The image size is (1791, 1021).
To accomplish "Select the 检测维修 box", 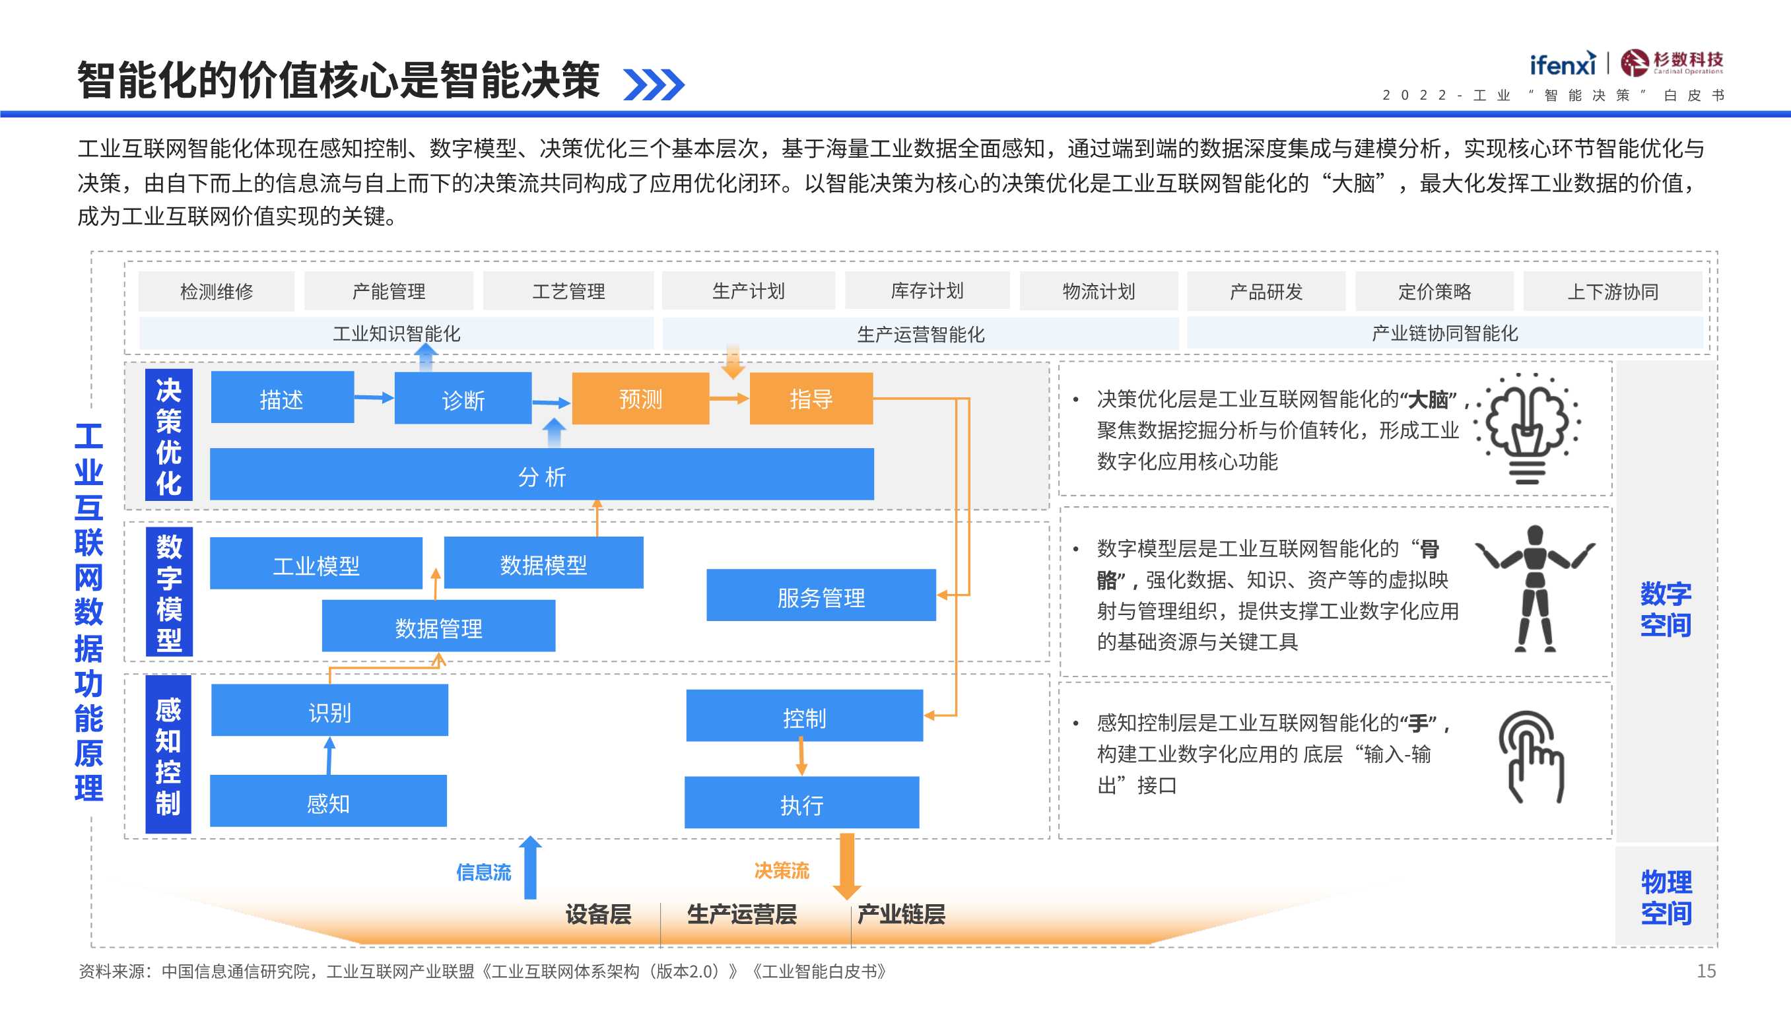I will click(216, 291).
